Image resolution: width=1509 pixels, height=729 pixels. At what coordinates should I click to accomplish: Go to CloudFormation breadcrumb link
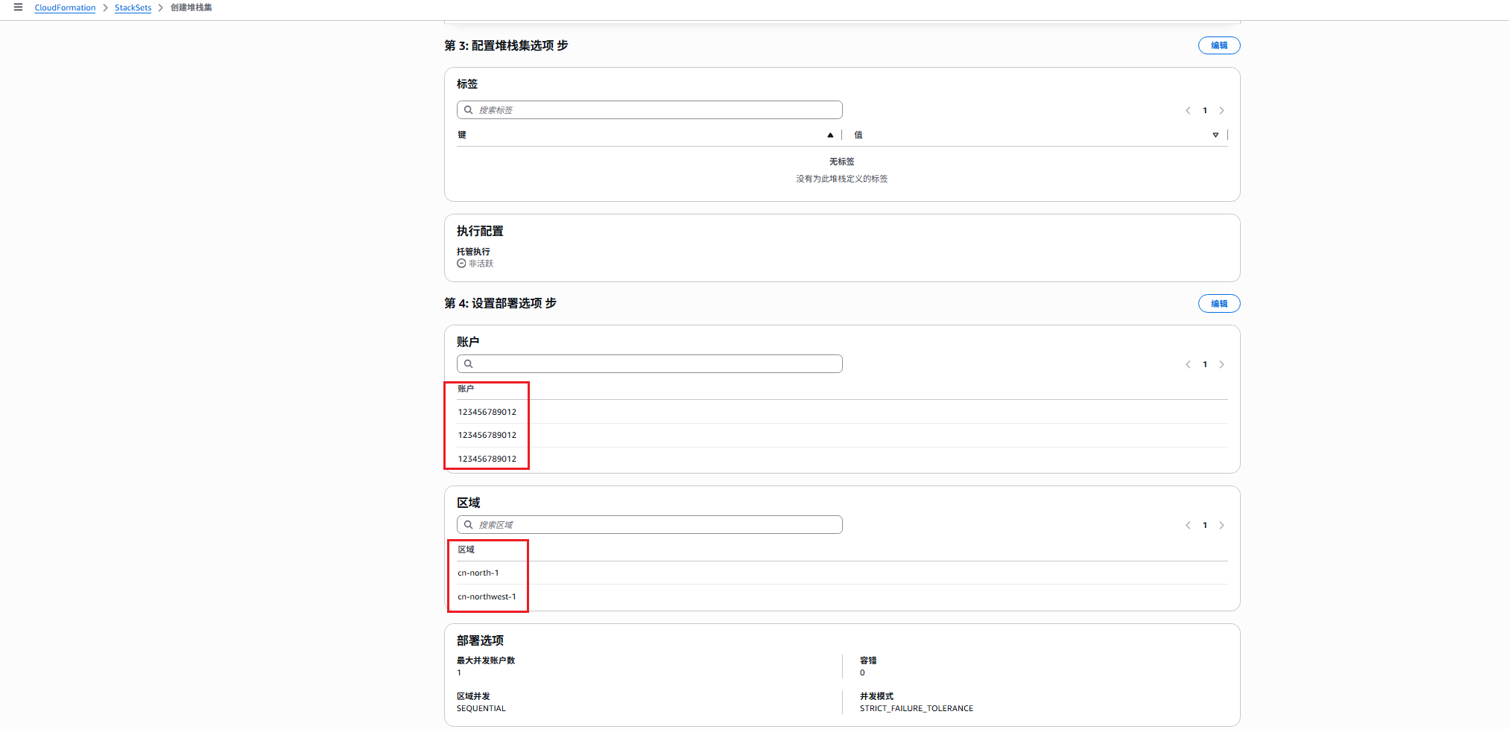[65, 7]
